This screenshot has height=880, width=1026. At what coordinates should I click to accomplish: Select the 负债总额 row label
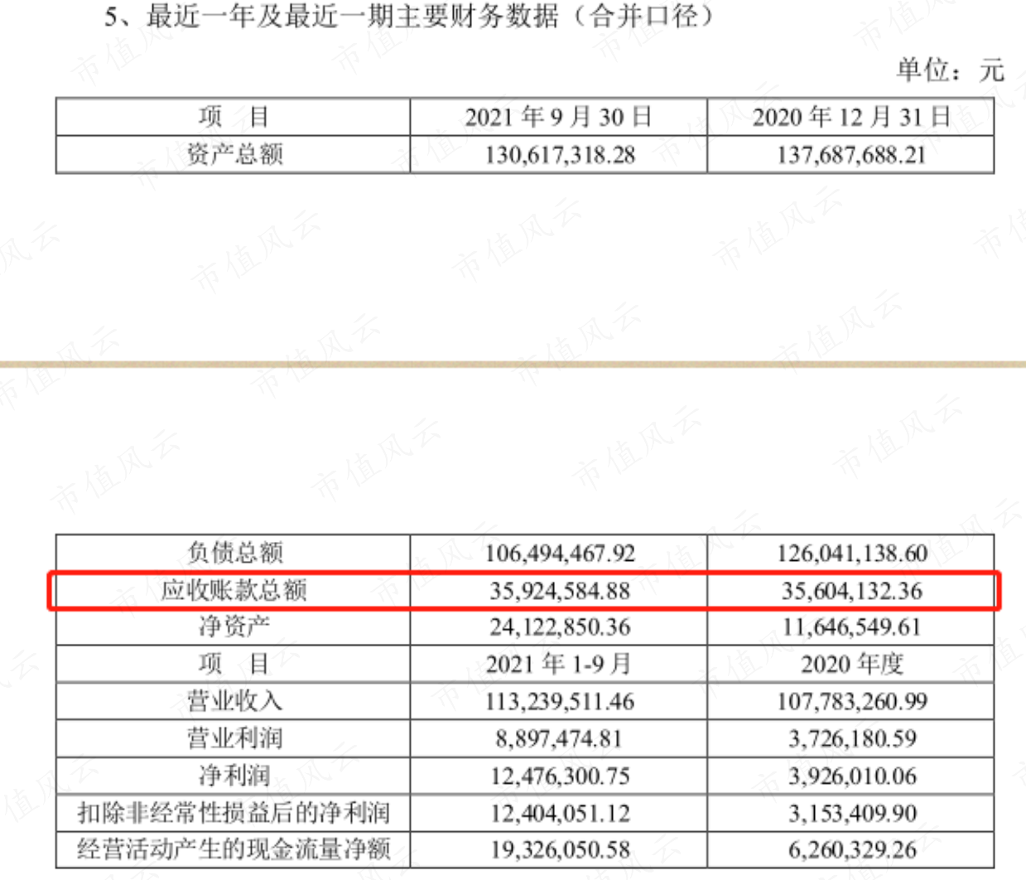pyautogui.click(x=234, y=553)
